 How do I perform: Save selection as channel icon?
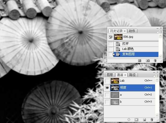tap(136, 120)
